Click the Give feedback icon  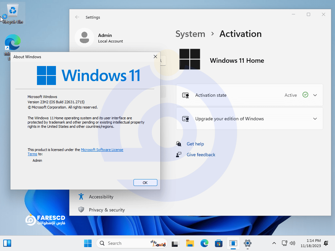tap(179, 155)
